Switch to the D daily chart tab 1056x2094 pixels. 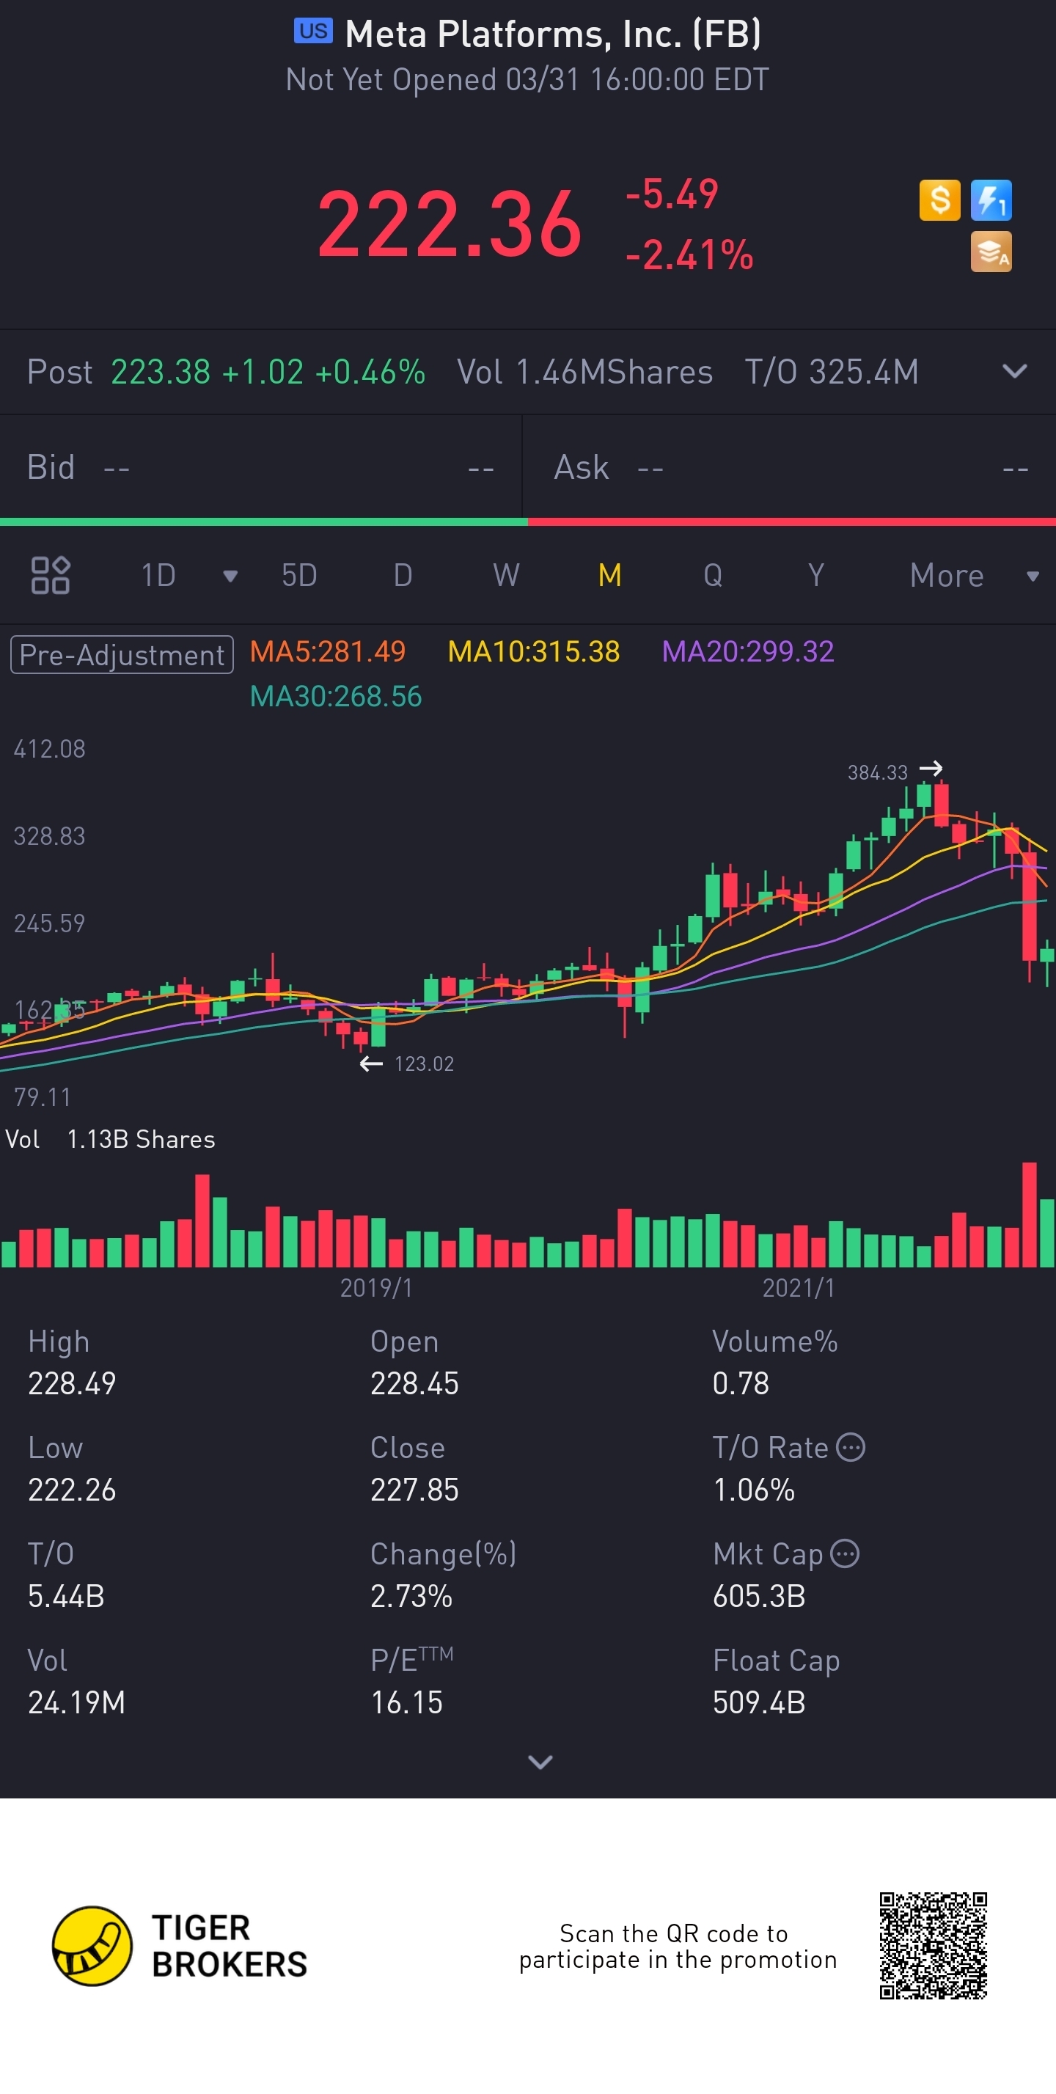coord(403,576)
